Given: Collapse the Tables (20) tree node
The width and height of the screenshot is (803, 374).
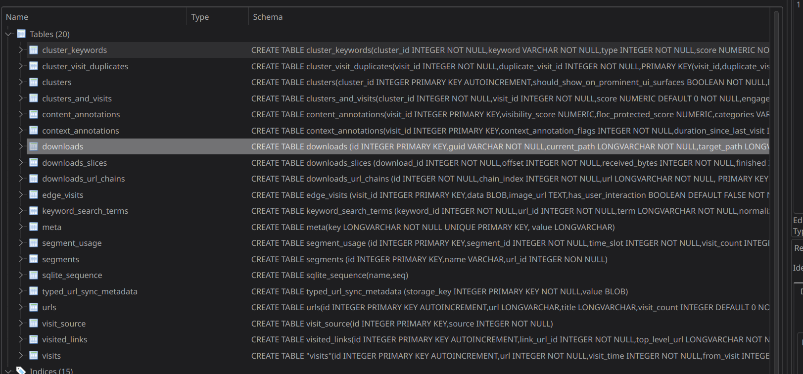Looking at the screenshot, I should coord(8,34).
